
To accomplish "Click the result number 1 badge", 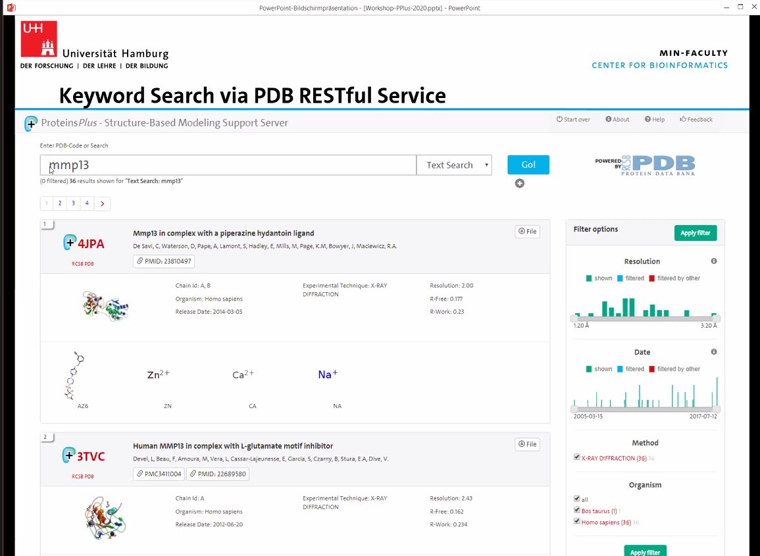I will pos(47,224).
